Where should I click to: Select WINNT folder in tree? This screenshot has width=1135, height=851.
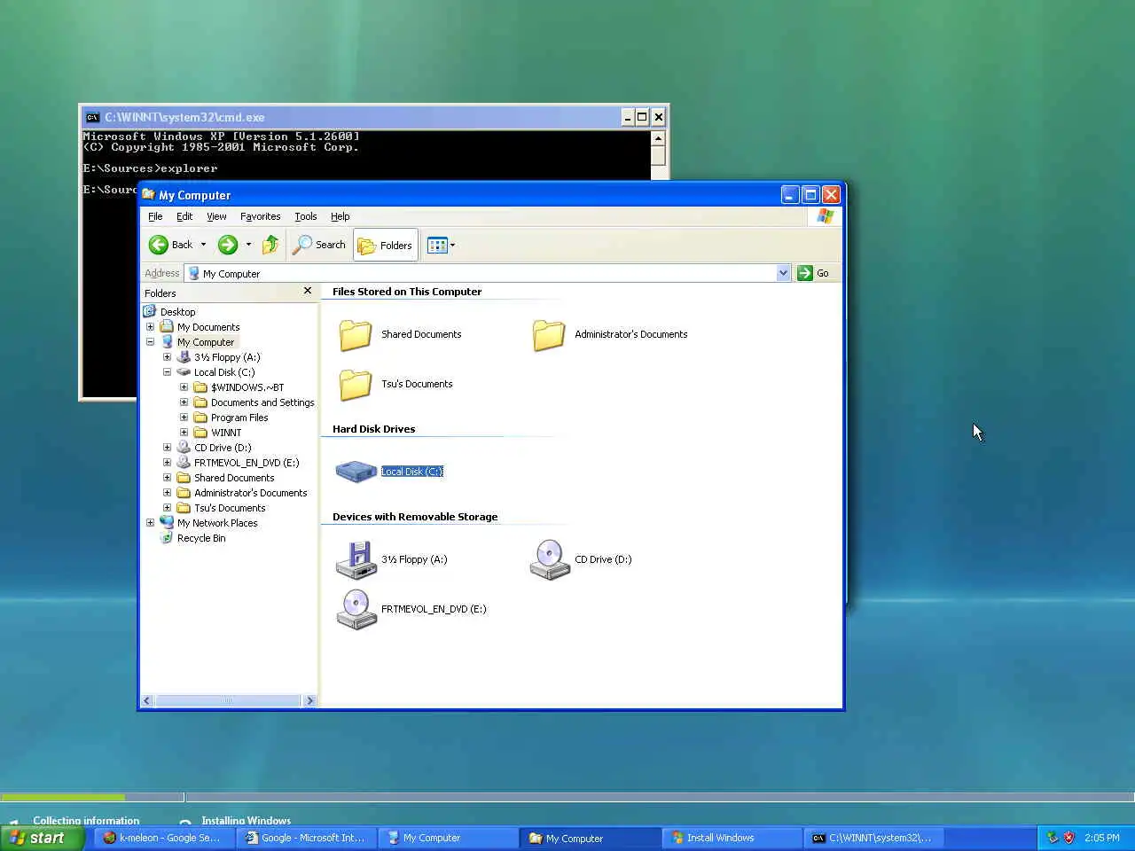226,433
